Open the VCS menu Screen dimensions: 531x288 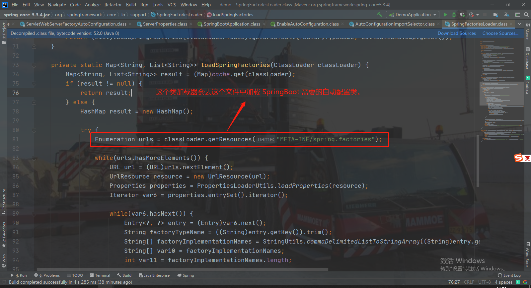point(172,5)
